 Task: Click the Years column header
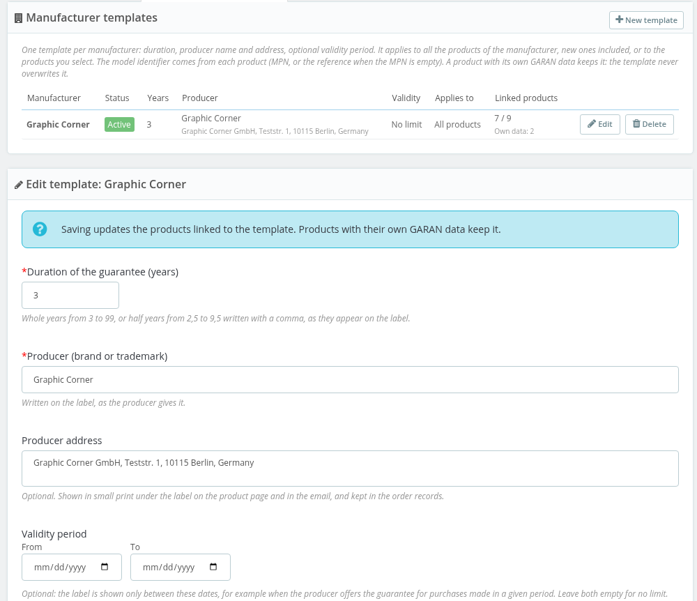(x=158, y=98)
